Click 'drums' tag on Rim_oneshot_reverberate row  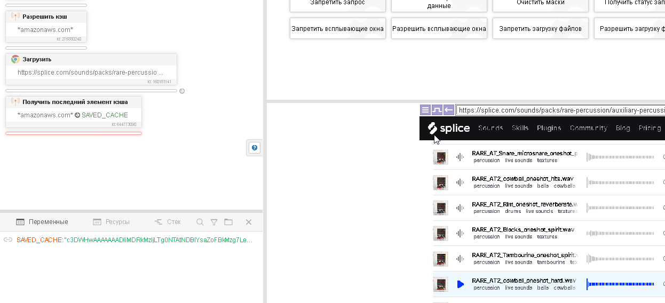[x=513, y=211]
